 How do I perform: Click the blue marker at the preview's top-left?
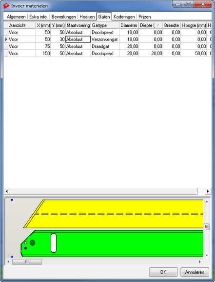pyautogui.click(x=12, y=200)
